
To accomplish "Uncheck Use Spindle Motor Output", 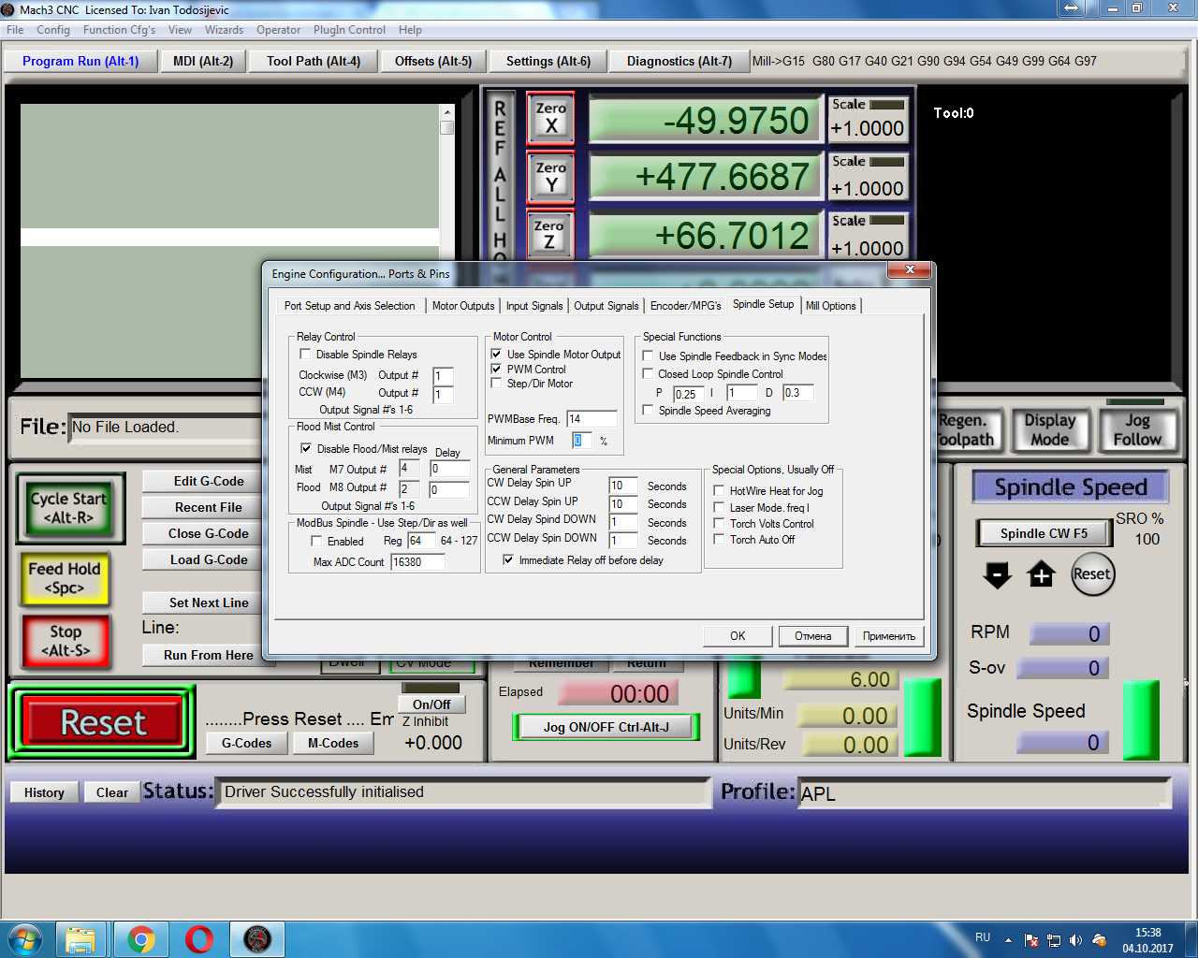I will point(496,354).
